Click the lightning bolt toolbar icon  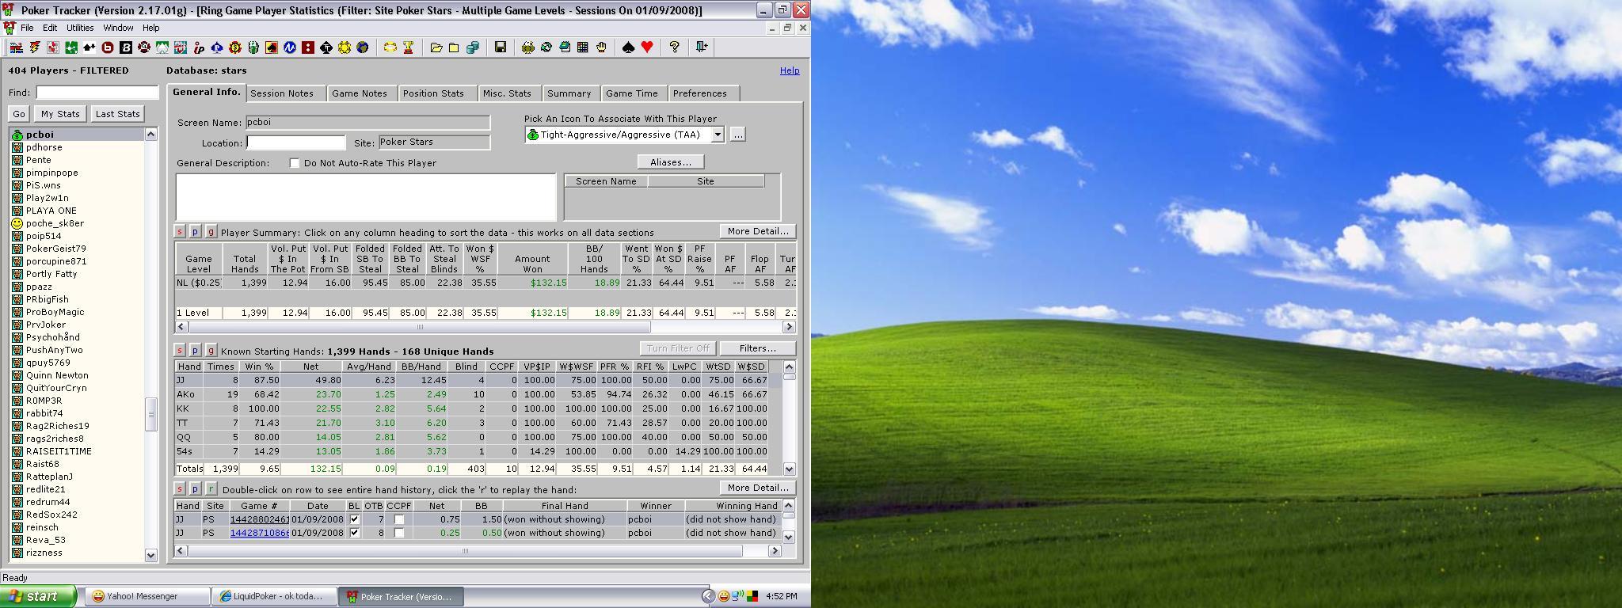coord(35,47)
